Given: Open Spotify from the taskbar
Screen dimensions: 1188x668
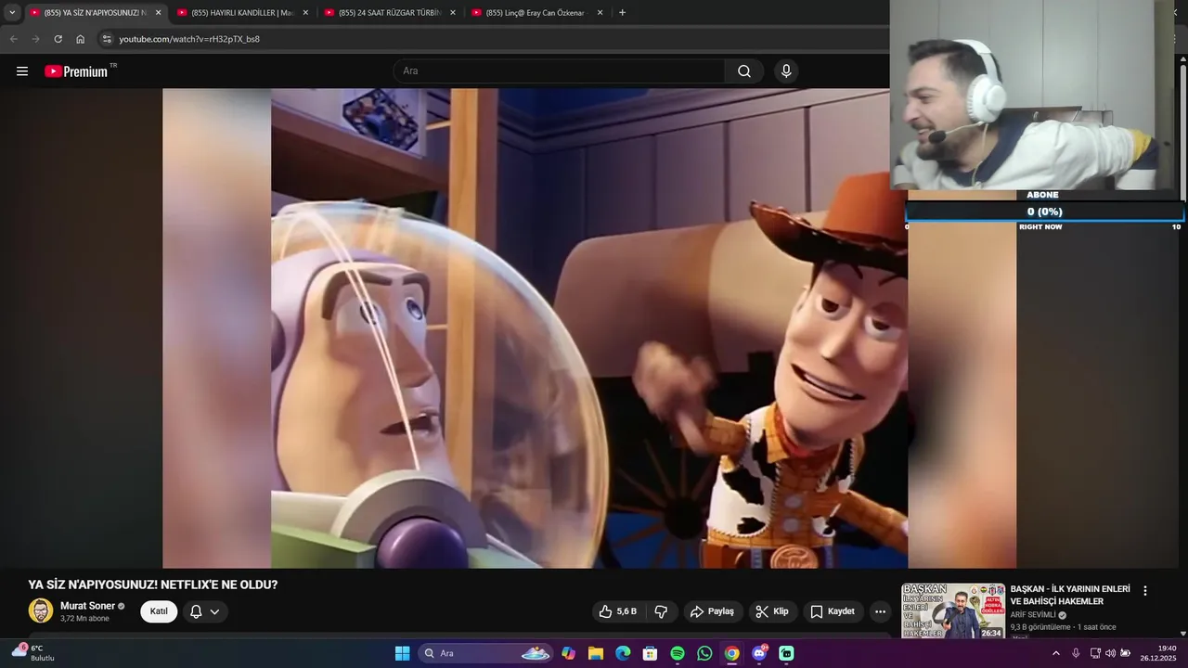Looking at the screenshot, I should [x=678, y=653].
